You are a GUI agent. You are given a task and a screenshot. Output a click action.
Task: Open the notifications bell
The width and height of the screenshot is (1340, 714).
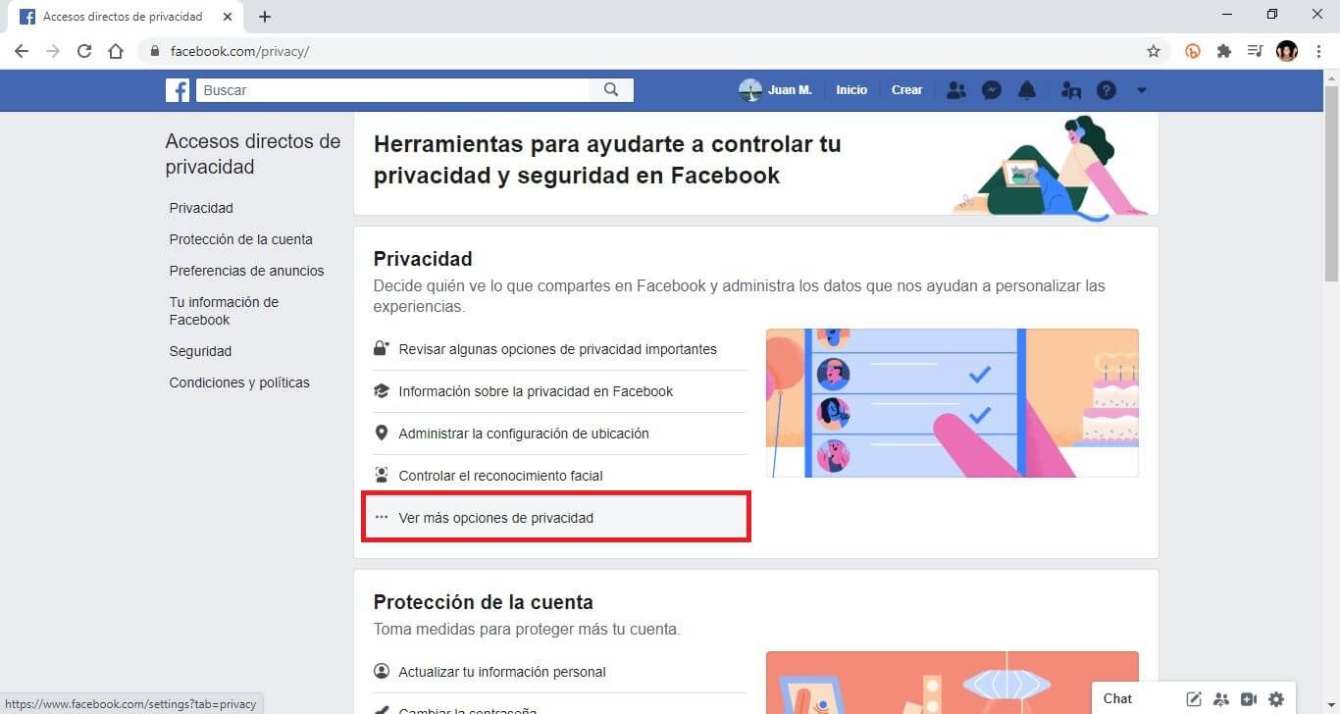1027,90
